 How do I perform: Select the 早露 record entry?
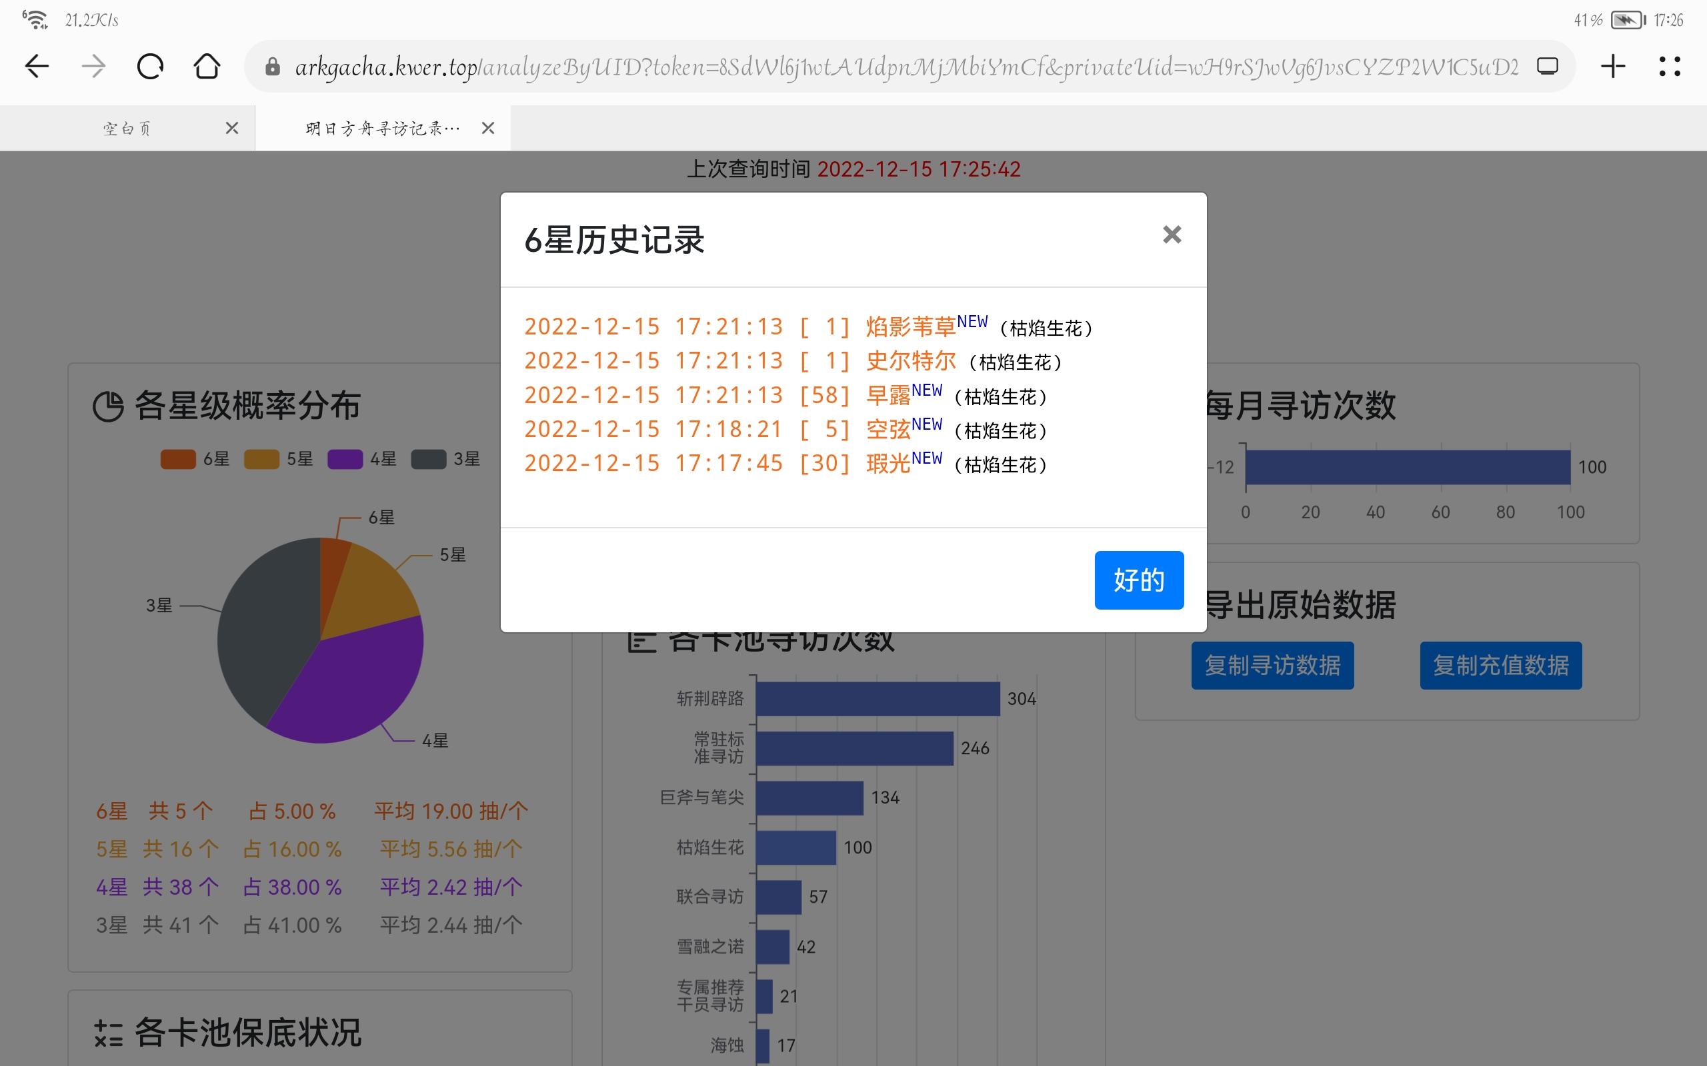787,395
